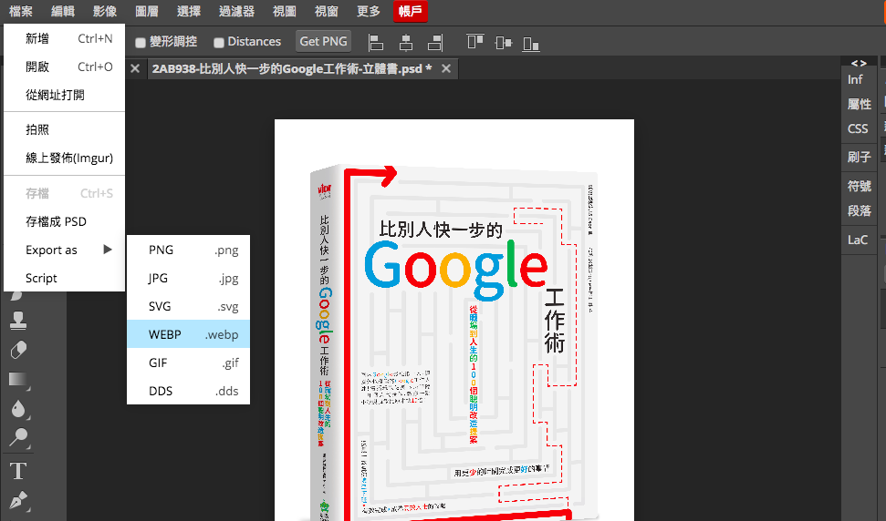The height and width of the screenshot is (521, 886).
Task: Open the 段落 paragraph panel
Action: coord(859,211)
